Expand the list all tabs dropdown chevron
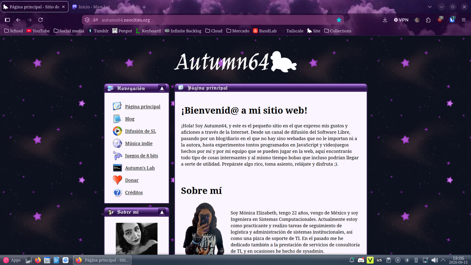Viewport: 471px width, 265px height. (430, 7)
